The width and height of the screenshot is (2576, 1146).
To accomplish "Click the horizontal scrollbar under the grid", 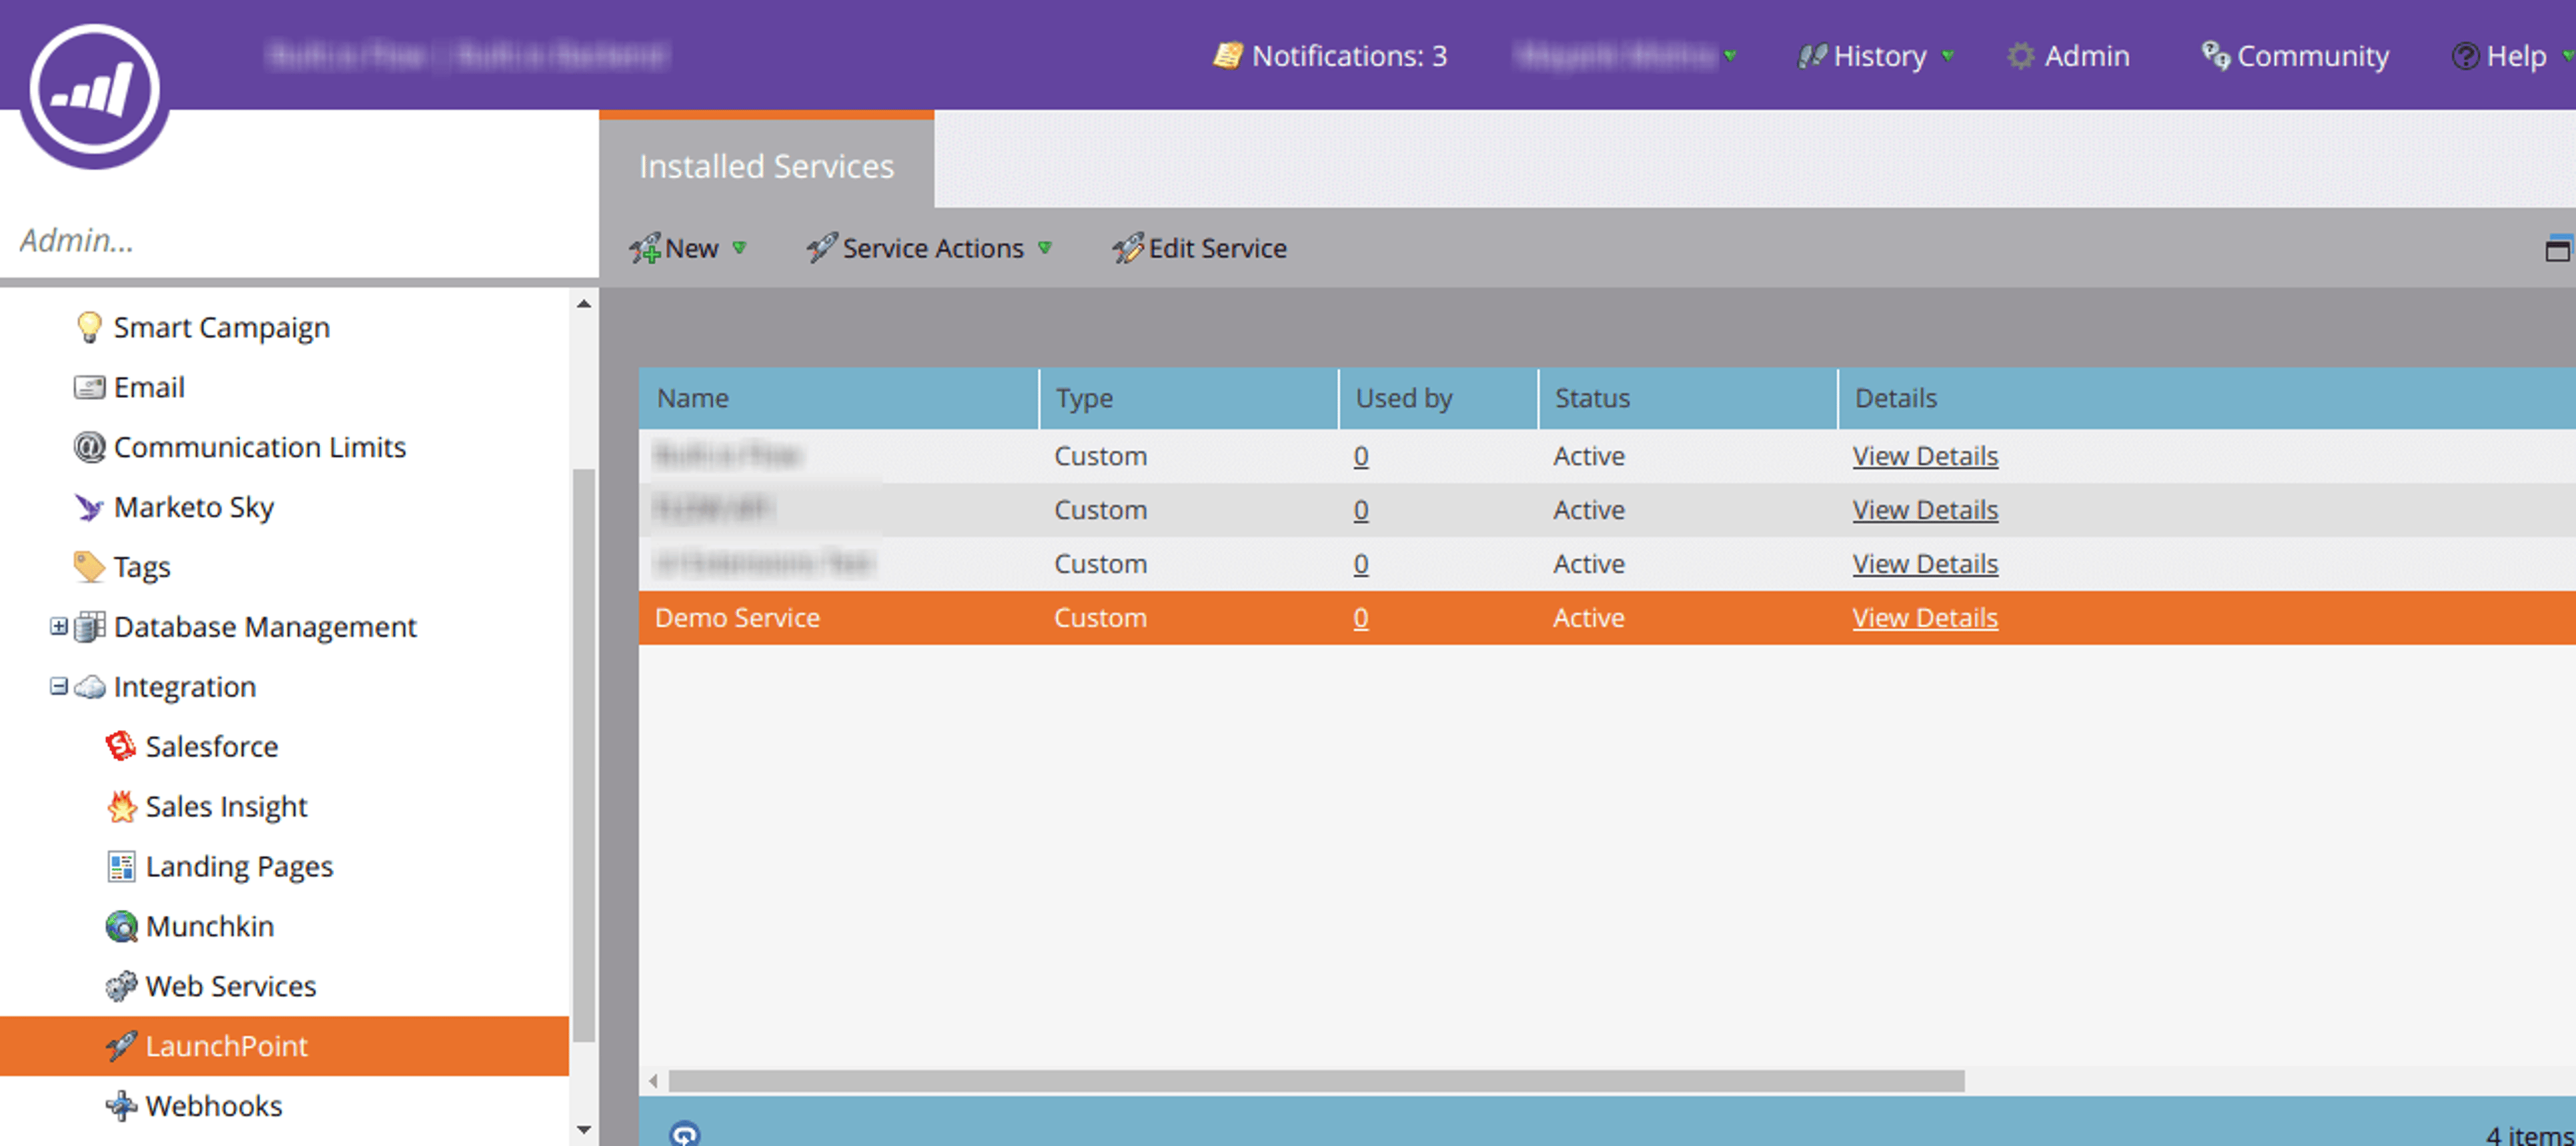I will [x=1316, y=1081].
